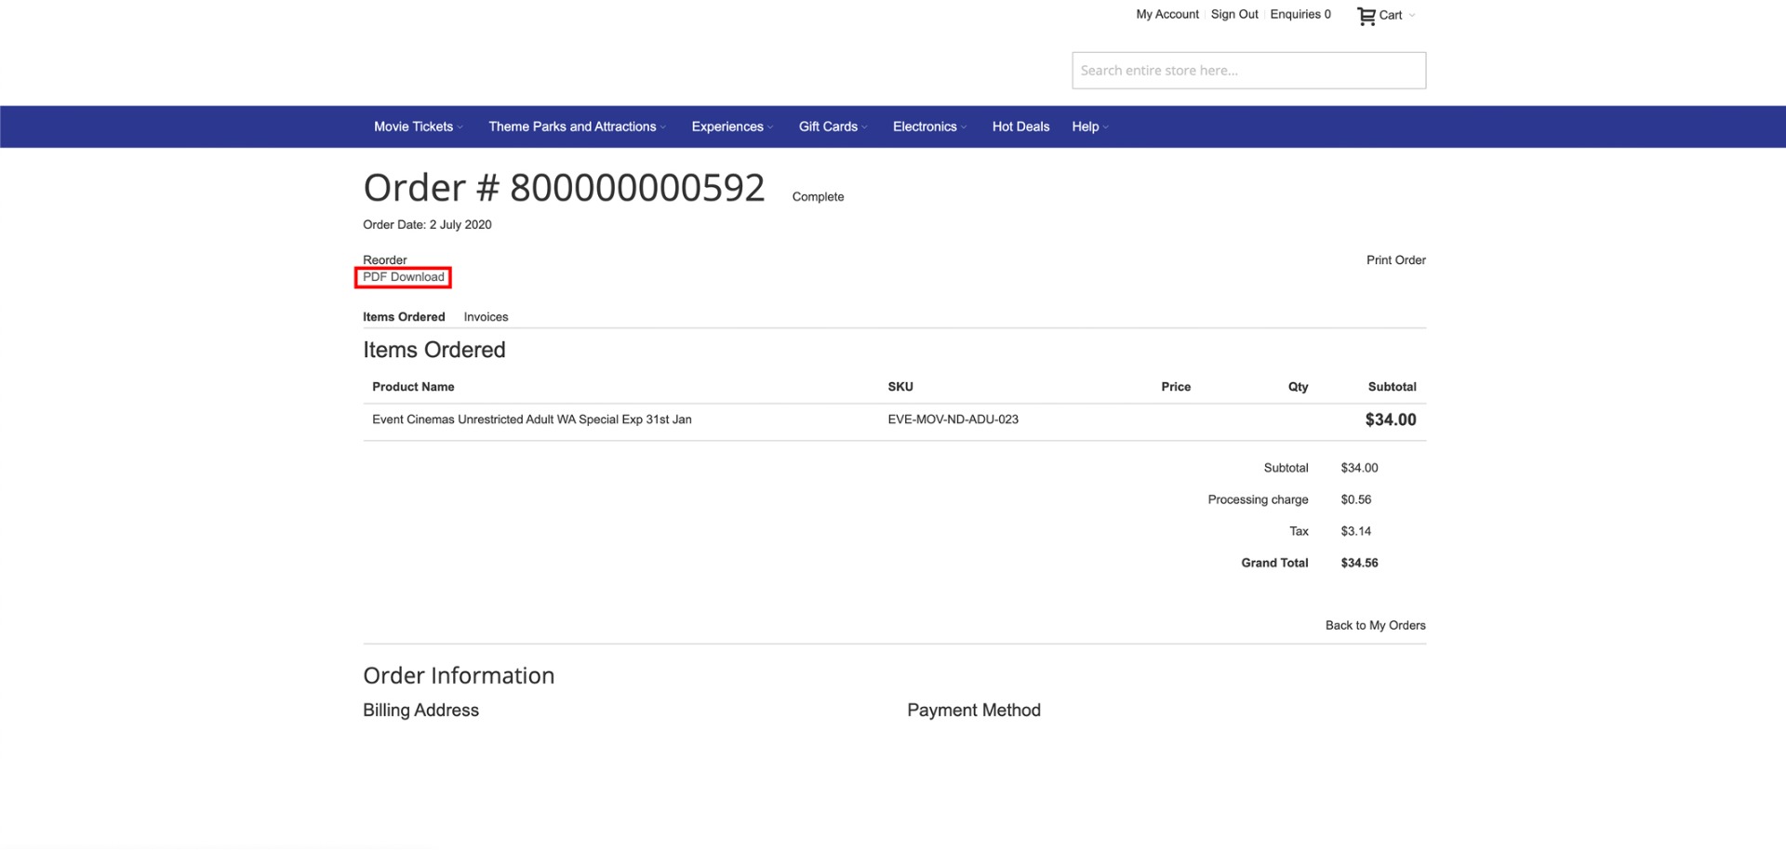Click the Product Name column header
Image resolution: width=1786 pixels, height=851 pixels.
413,387
